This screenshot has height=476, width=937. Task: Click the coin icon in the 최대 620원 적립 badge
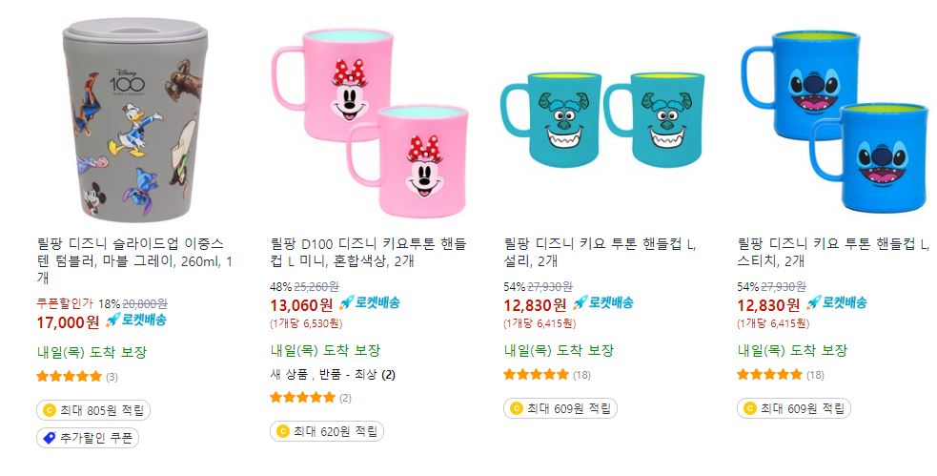pos(283,431)
